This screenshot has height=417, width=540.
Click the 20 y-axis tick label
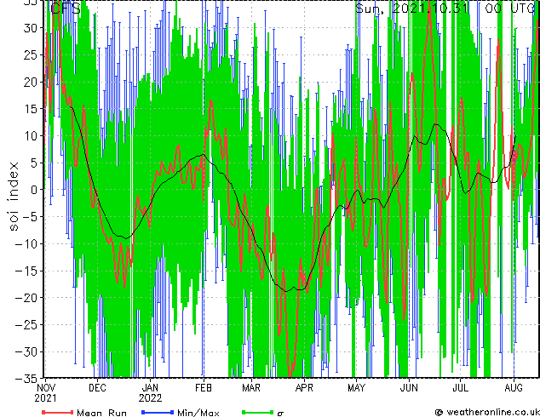[x=30, y=82]
